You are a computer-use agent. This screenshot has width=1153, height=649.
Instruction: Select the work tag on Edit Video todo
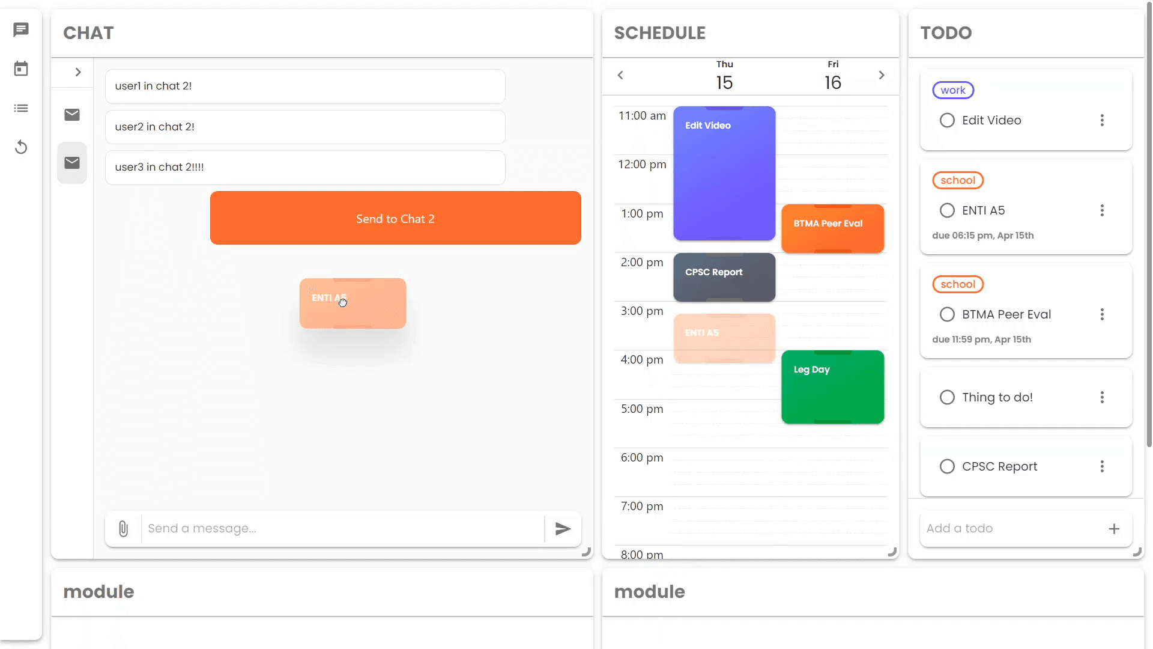(954, 90)
